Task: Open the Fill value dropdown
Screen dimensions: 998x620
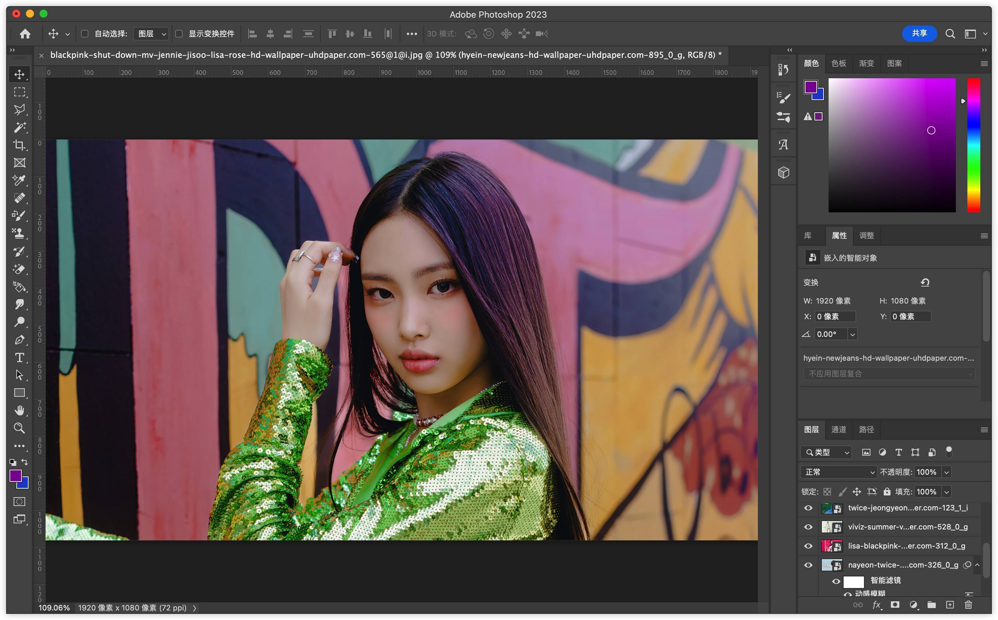Action: 946,492
